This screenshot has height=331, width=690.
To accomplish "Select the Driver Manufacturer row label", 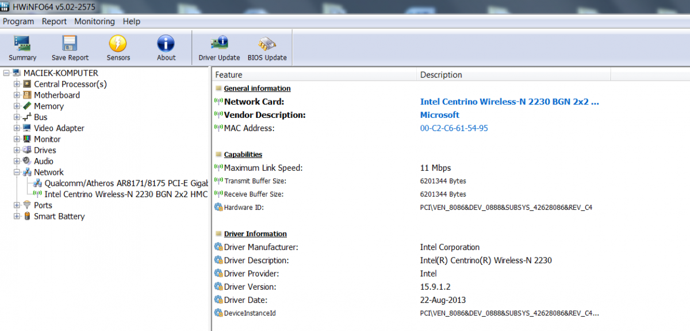I will tap(261, 247).
